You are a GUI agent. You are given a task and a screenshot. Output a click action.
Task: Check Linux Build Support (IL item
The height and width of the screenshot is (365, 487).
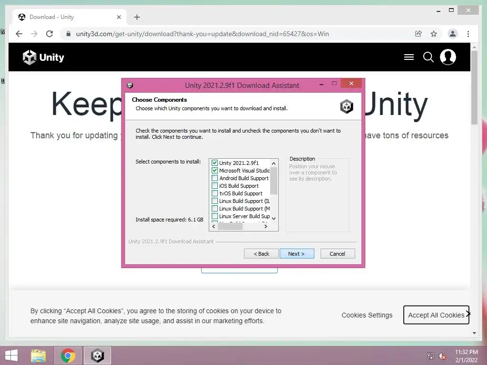click(214, 201)
